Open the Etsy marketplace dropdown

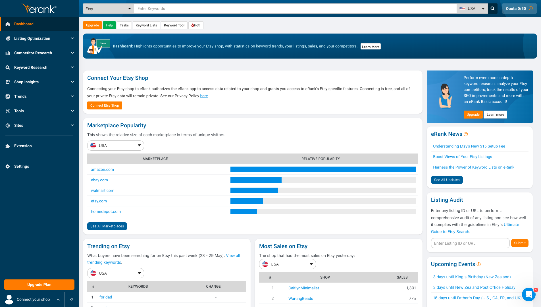click(108, 9)
